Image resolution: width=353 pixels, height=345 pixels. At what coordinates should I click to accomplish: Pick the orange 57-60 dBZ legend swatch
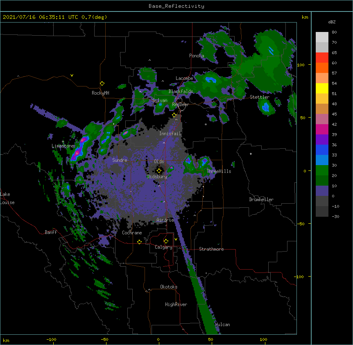click(x=322, y=68)
